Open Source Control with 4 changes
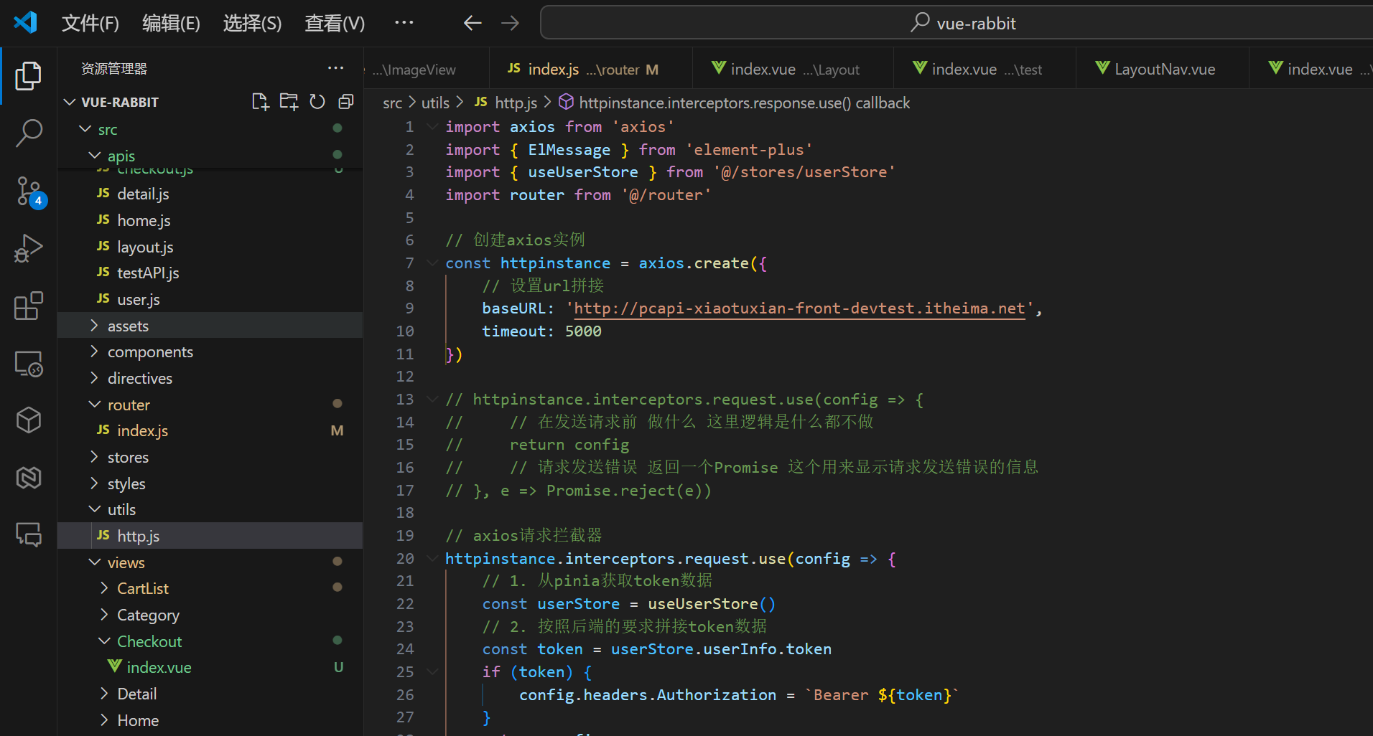Screen dimensions: 1373x736 pos(30,192)
